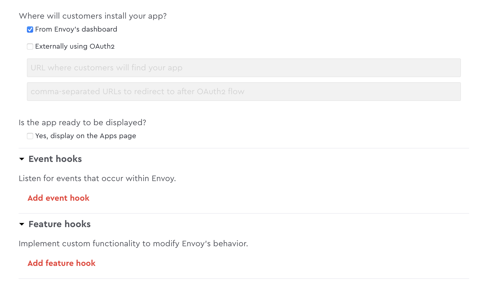Enable the Externally using OAuth2 checkbox
The width and height of the screenshot is (479, 284).
30,47
